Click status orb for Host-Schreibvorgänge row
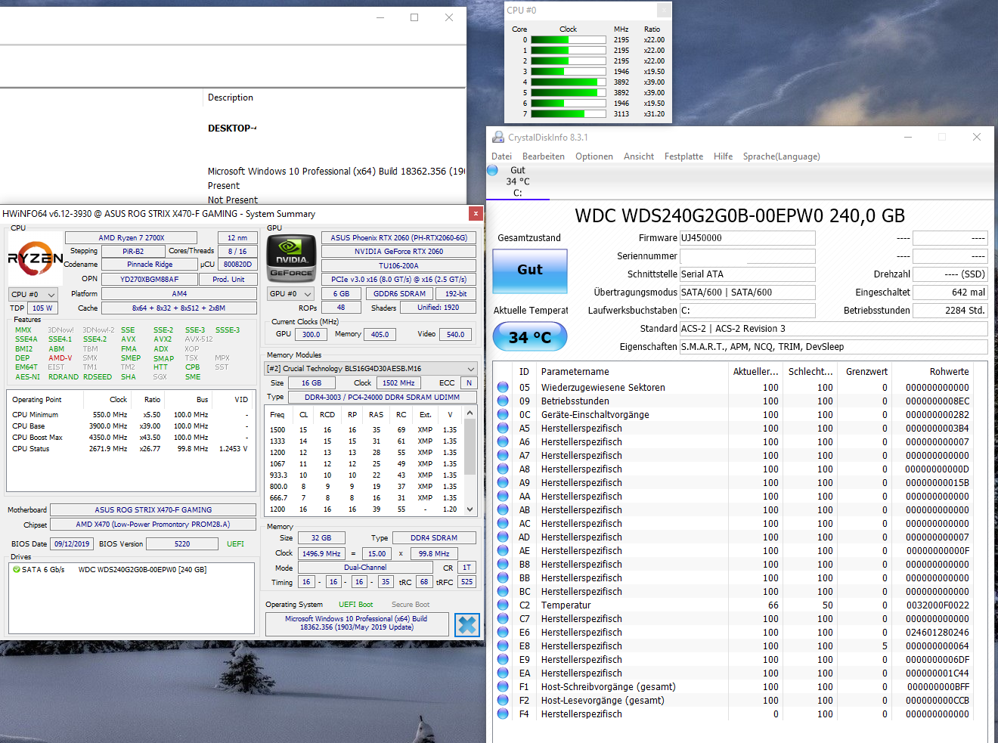This screenshot has height=743, width=998. tap(503, 687)
